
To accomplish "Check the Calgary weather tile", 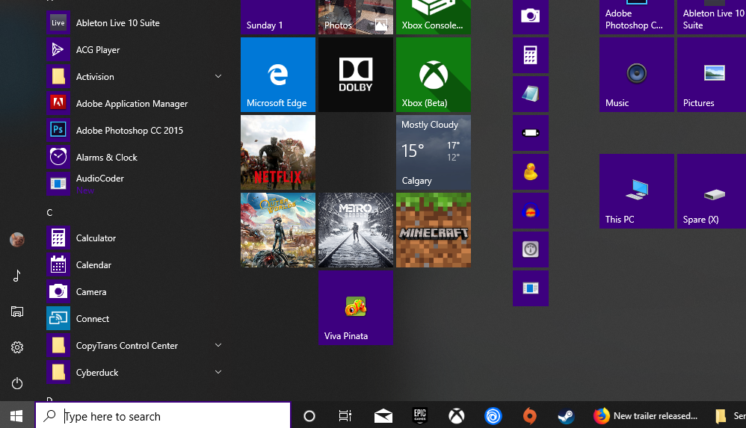I will click(433, 152).
